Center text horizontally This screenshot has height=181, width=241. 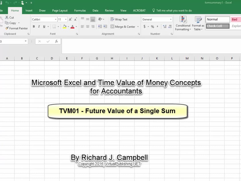coord(88,26)
